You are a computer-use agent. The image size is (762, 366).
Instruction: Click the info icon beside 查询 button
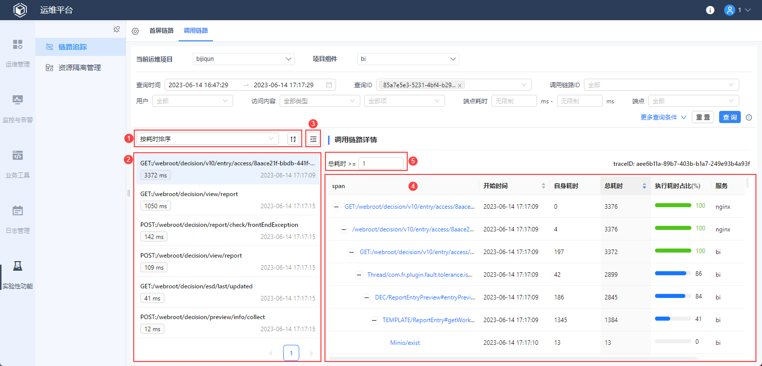coord(749,117)
